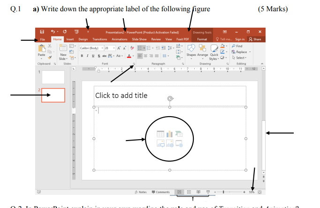320x208 pixels.
Task: Open the Shapes gallery
Action: [191, 52]
